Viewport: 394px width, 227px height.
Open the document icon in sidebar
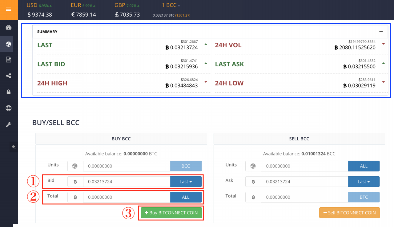pos(9,60)
